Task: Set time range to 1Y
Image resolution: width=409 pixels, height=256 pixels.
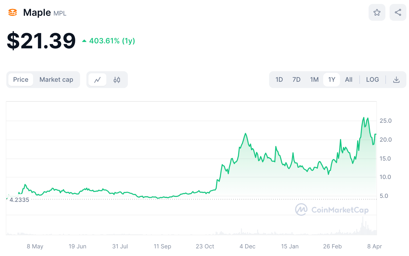Action: pos(332,80)
